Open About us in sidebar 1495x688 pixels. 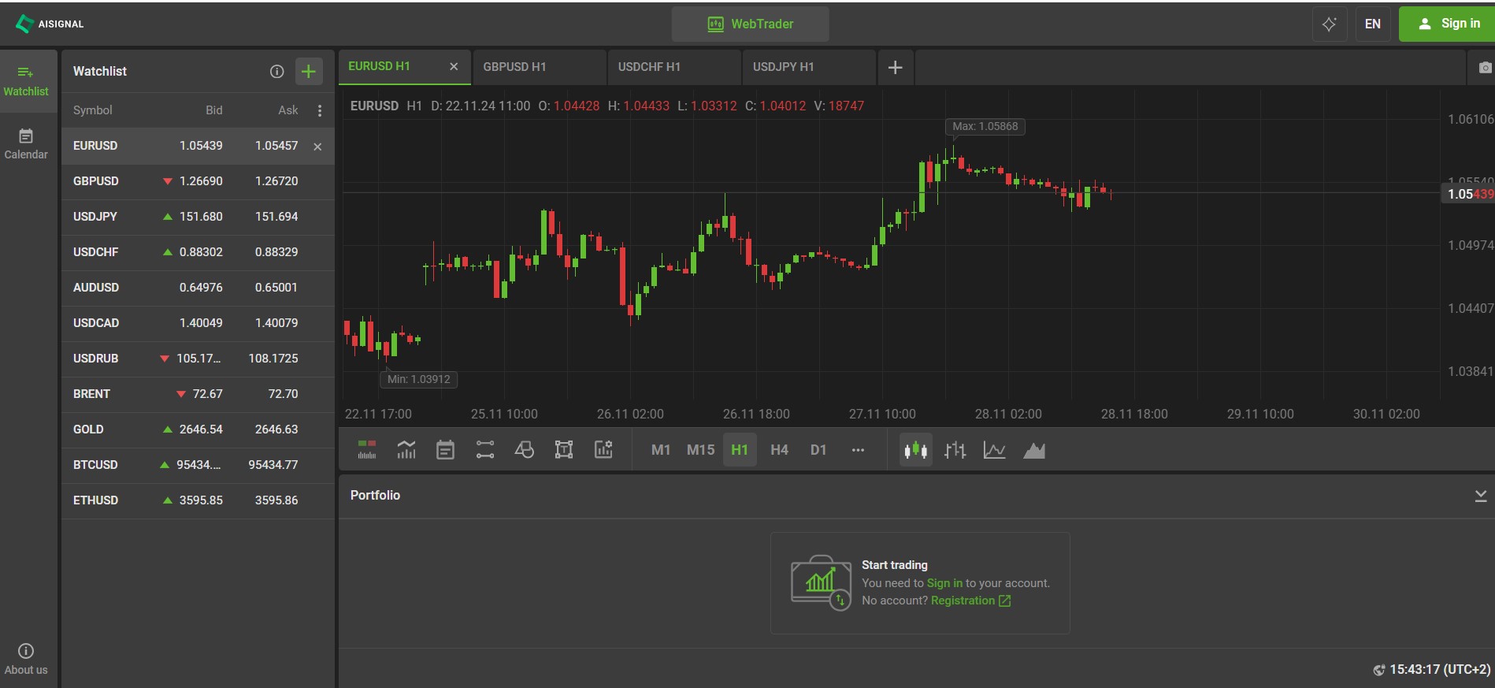[x=26, y=660]
